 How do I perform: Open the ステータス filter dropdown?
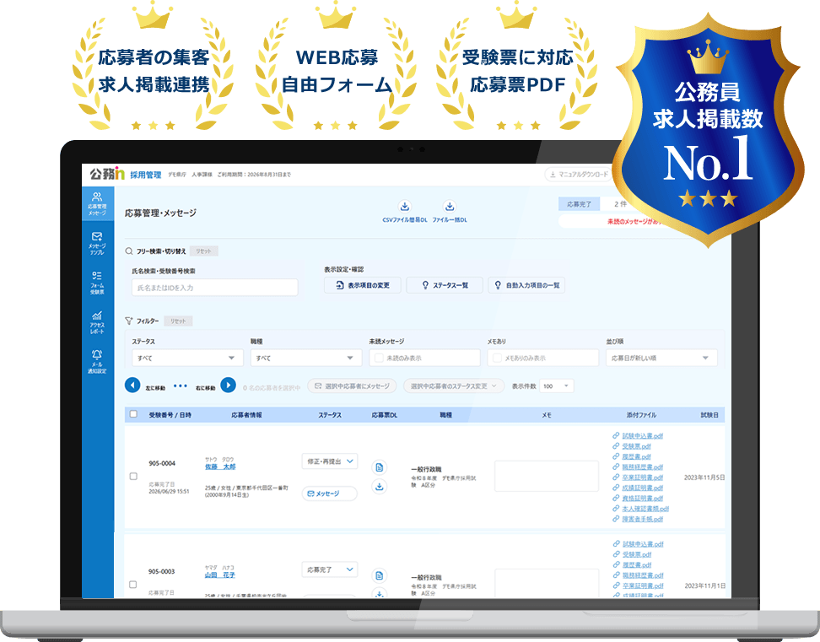point(188,358)
